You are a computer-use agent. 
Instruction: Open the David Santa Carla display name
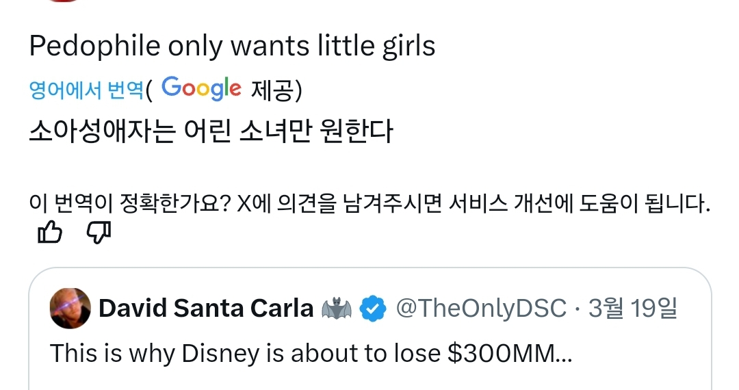coord(205,309)
